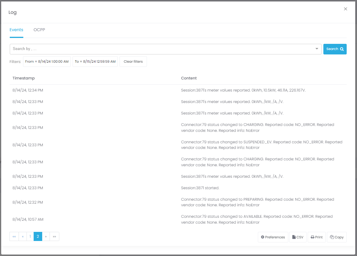Image resolution: width=357 pixels, height=256 pixels.
Task: Open page 1 of the log
Action: [x=30, y=237]
